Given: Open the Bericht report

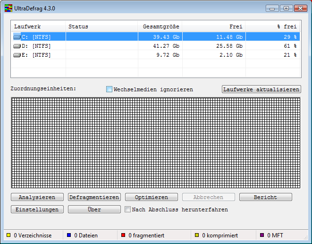Looking at the screenshot, I should 266,197.
